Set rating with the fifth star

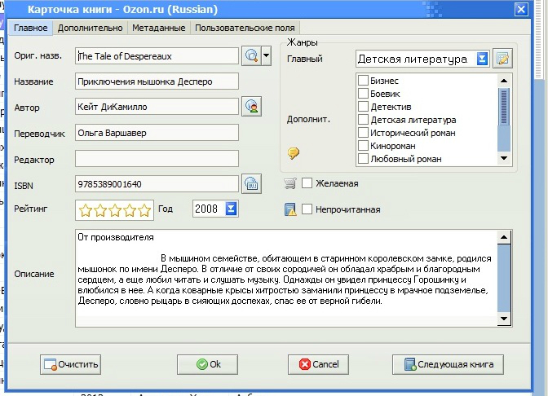tap(144, 210)
